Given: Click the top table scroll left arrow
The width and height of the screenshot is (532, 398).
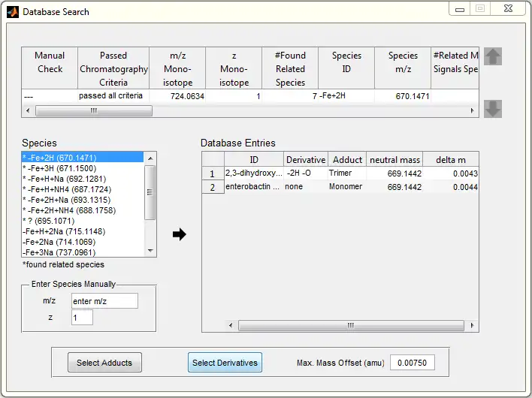Looking at the screenshot, I should [28, 110].
